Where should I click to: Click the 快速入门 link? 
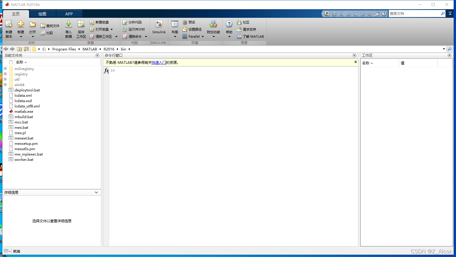click(x=159, y=63)
